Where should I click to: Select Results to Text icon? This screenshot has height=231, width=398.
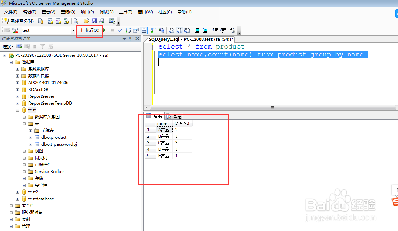(171, 30)
